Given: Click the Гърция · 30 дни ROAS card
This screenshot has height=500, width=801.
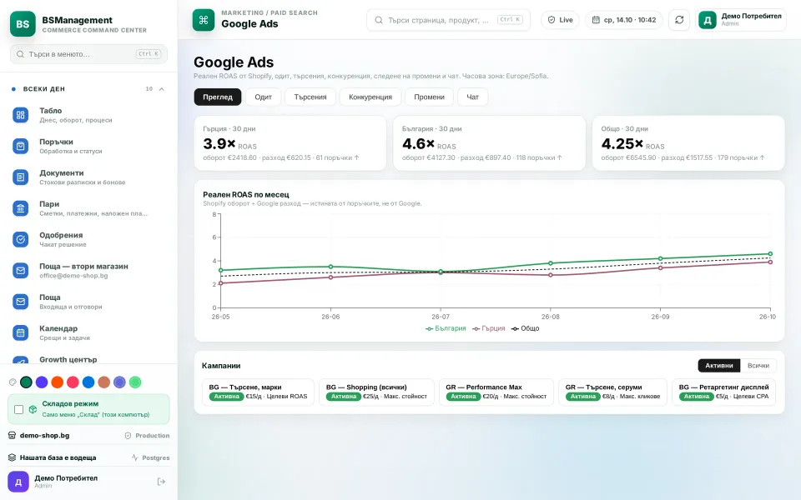Looking at the screenshot, I should tap(290, 142).
